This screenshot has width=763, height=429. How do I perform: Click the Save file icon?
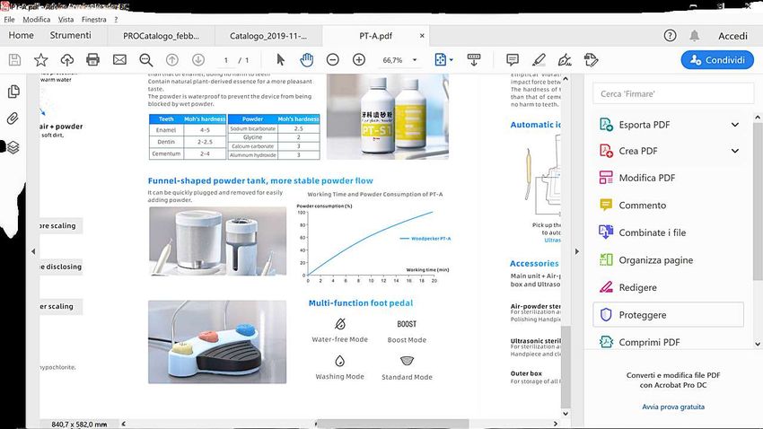coord(14,60)
